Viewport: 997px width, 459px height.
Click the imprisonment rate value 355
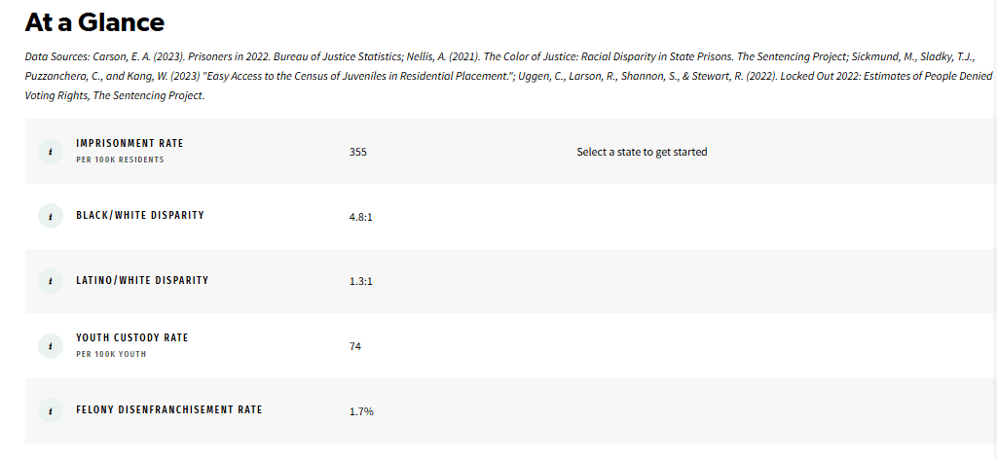(357, 153)
